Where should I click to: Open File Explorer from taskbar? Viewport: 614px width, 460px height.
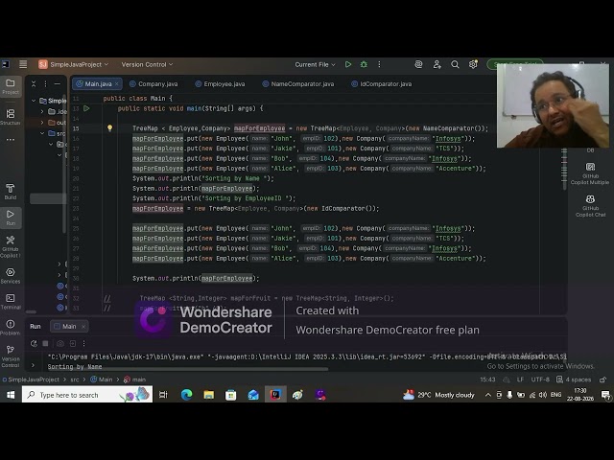coord(209,395)
